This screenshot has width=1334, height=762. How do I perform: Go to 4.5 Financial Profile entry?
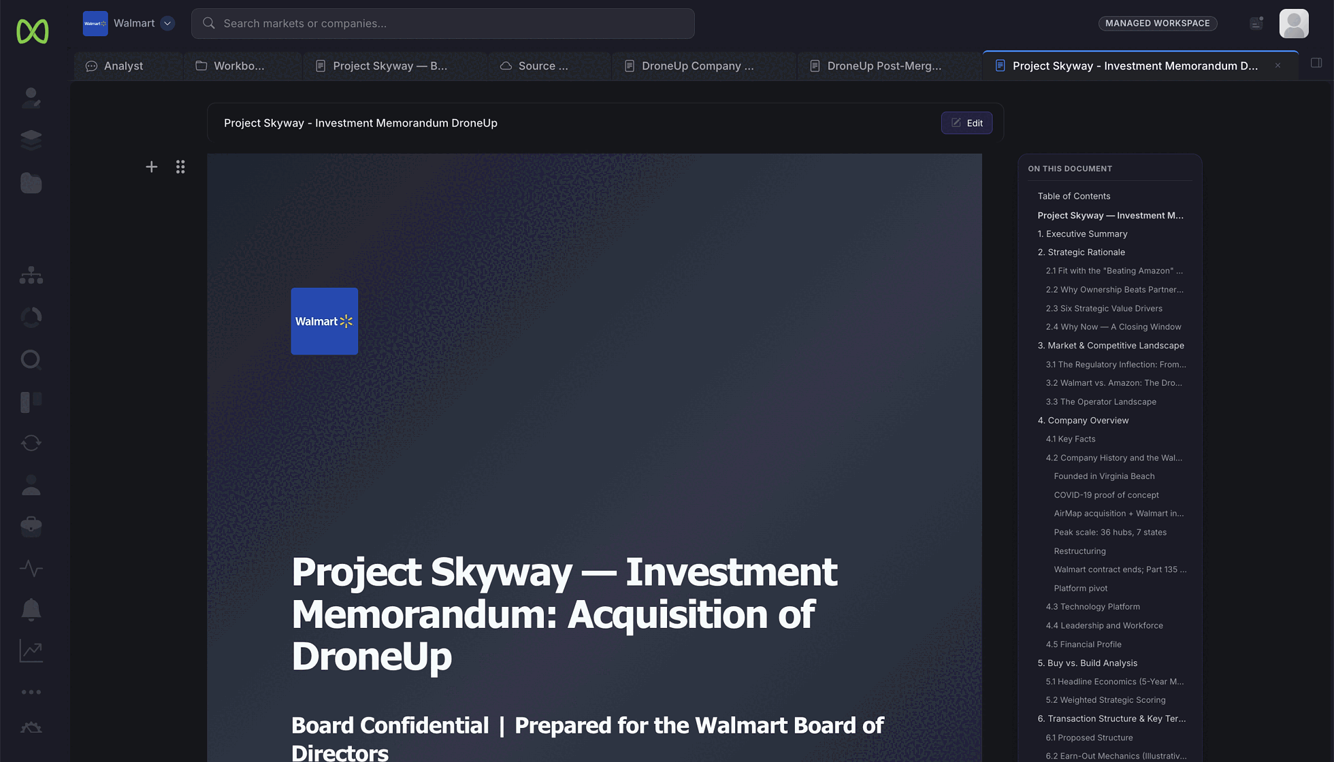pyautogui.click(x=1084, y=644)
